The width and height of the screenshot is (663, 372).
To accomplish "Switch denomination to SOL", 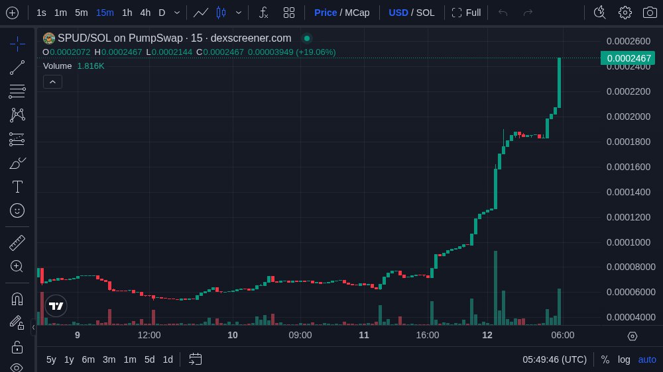I will (x=425, y=13).
